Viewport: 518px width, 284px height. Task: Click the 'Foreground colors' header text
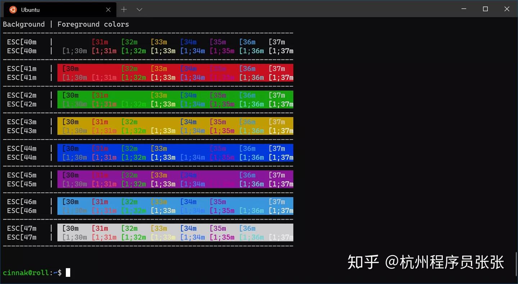93,24
